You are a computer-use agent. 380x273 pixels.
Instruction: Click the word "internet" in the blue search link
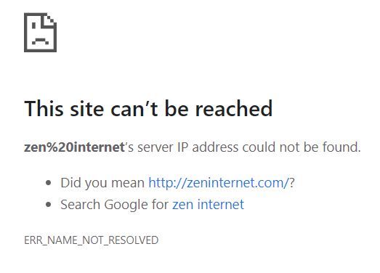pyautogui.click(x=221, y=205)
